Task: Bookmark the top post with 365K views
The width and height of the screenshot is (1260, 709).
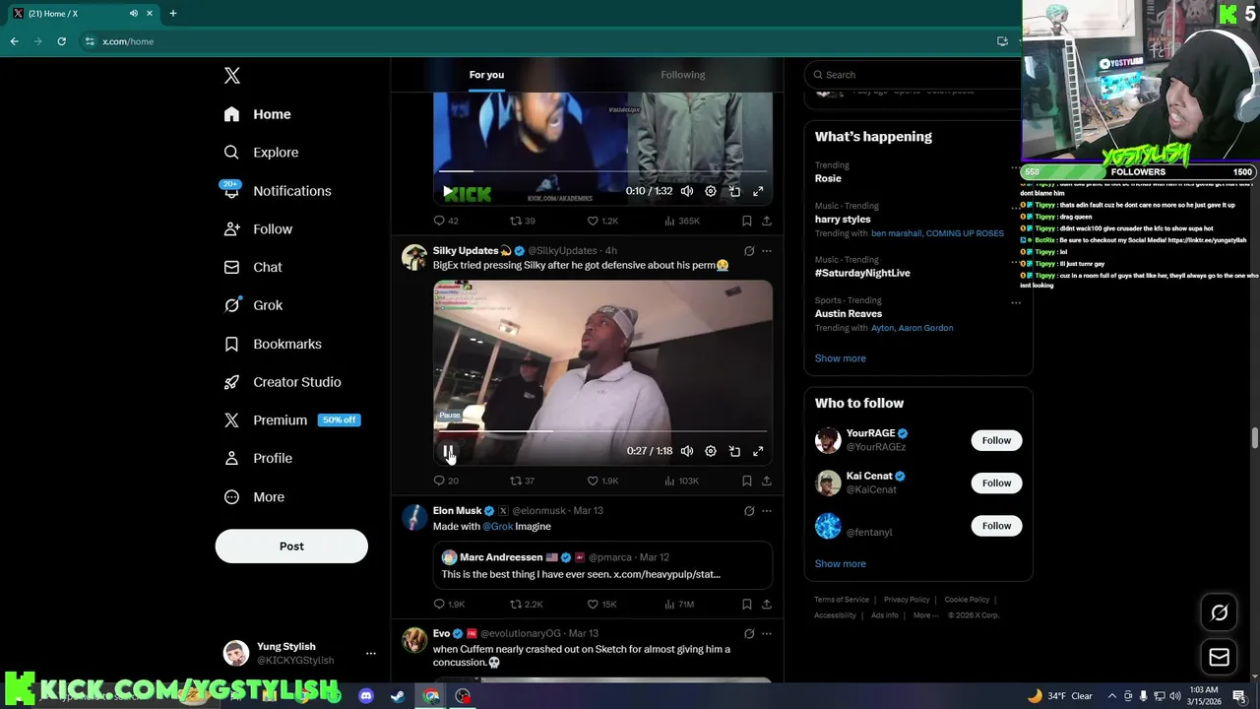Action: tap(747, 221)
